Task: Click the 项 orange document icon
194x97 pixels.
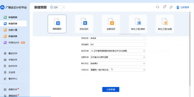Action: (x=111, y=21)
